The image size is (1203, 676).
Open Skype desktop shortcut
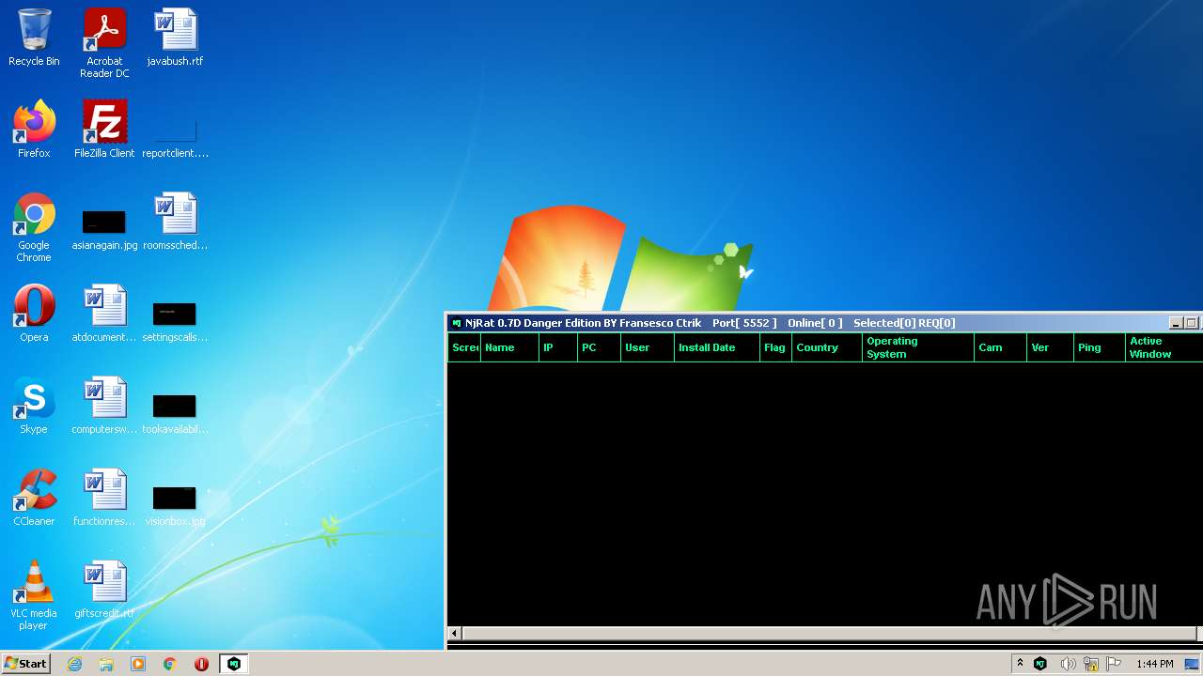coord(34,406)
